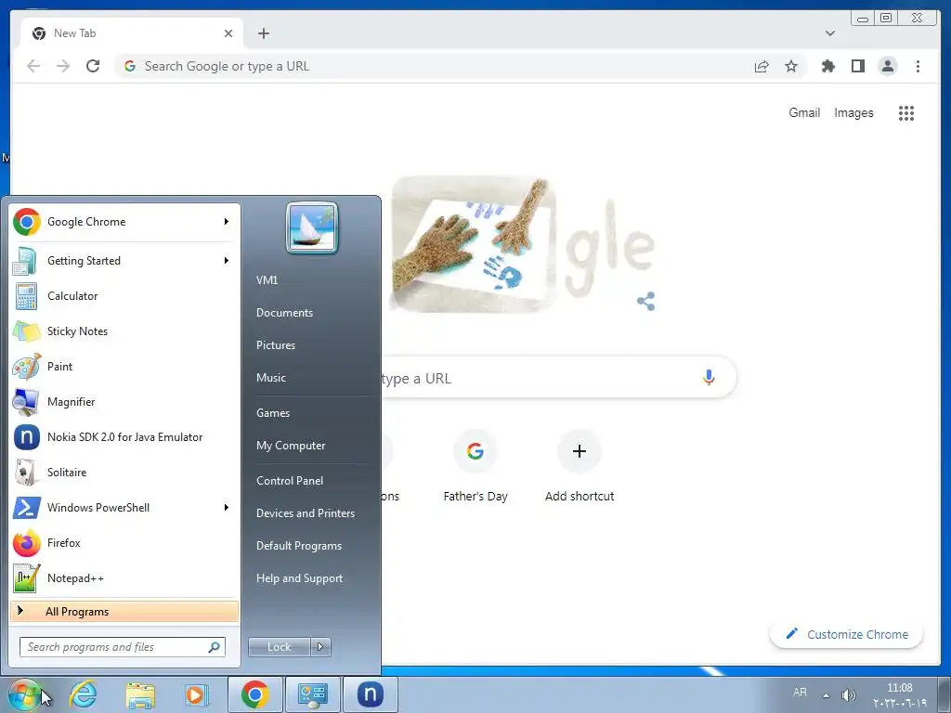This screenshot has width=951, height=713.
Task: Go forward in Chrome
Action: point(63,66)
